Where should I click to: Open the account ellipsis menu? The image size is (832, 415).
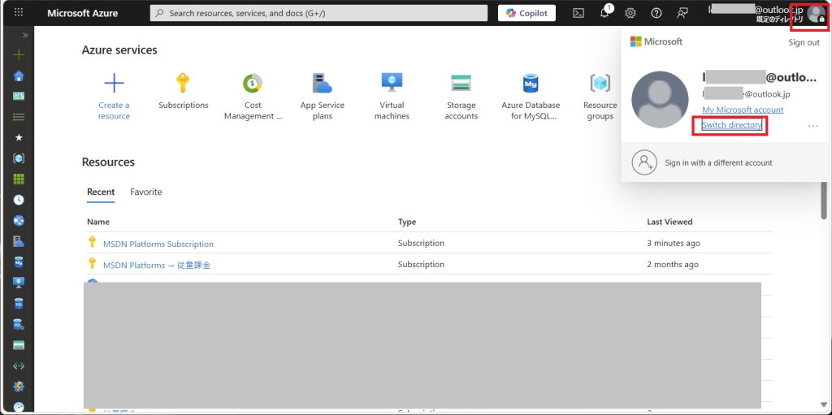[x=812, y=126]
